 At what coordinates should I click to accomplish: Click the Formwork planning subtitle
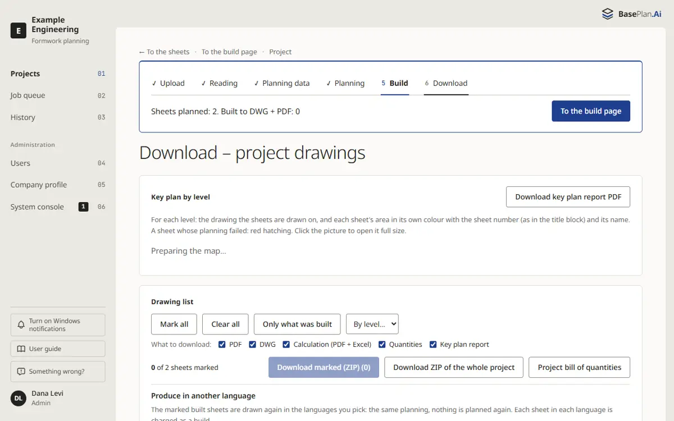[x=60, y=41]
